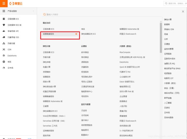Jump to 存储与 CDN category in right index
This screenshot has height=139, width=187.
pos(169,29)
